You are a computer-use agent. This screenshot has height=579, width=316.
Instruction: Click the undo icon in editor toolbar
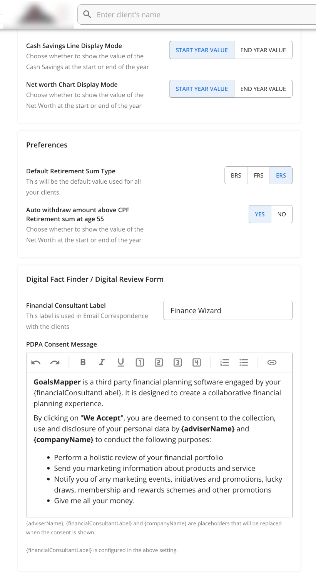click(x=36, y=362)
